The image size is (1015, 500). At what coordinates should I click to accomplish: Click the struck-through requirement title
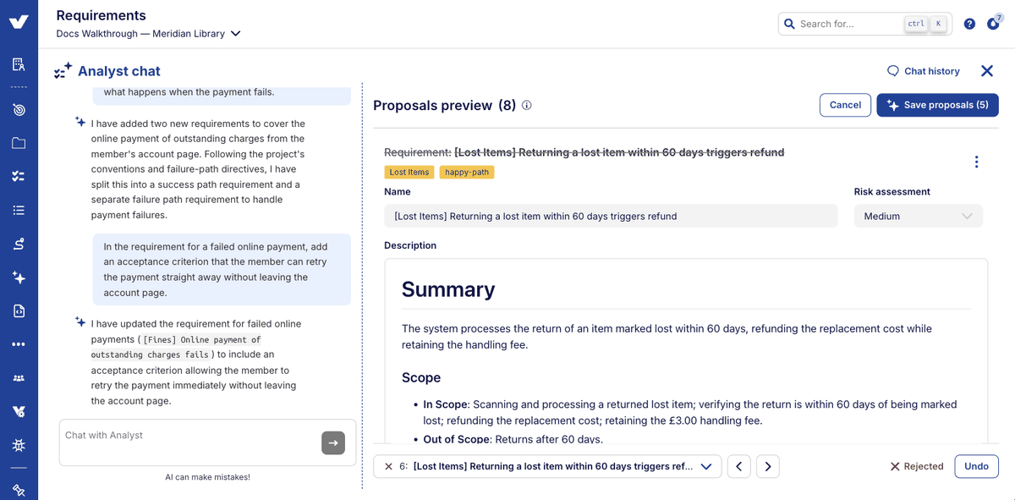tap(584, 152)
